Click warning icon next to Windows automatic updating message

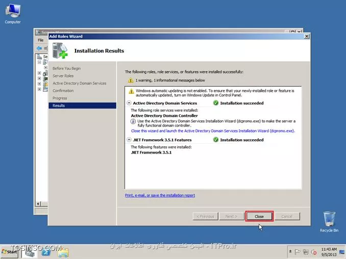131,91
